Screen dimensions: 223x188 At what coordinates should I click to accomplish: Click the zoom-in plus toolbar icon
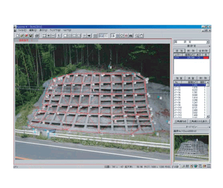tap(49, 36)
